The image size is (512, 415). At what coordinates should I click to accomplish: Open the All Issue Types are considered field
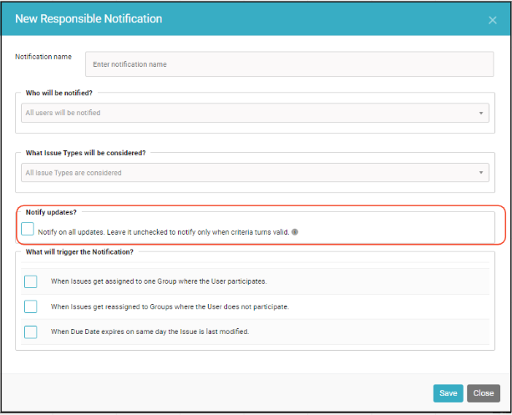(255, 172)
